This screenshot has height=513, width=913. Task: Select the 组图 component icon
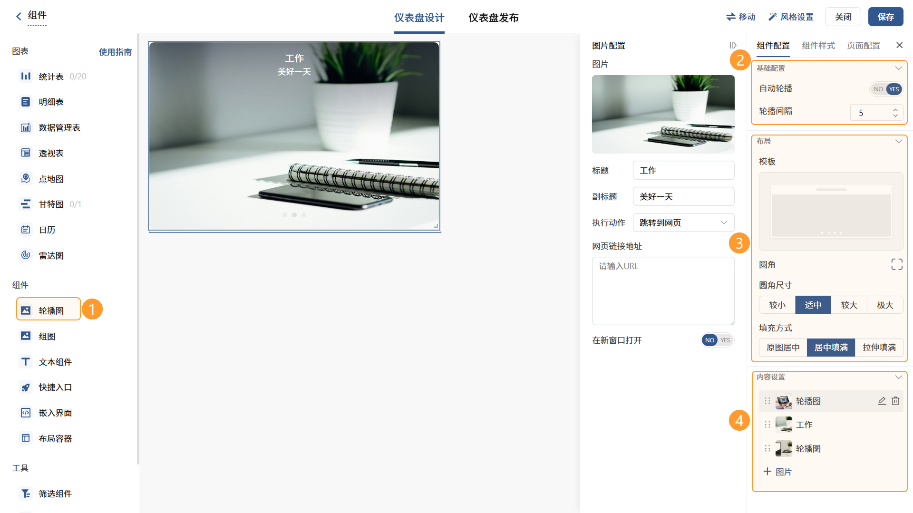(x=26, y=336)
